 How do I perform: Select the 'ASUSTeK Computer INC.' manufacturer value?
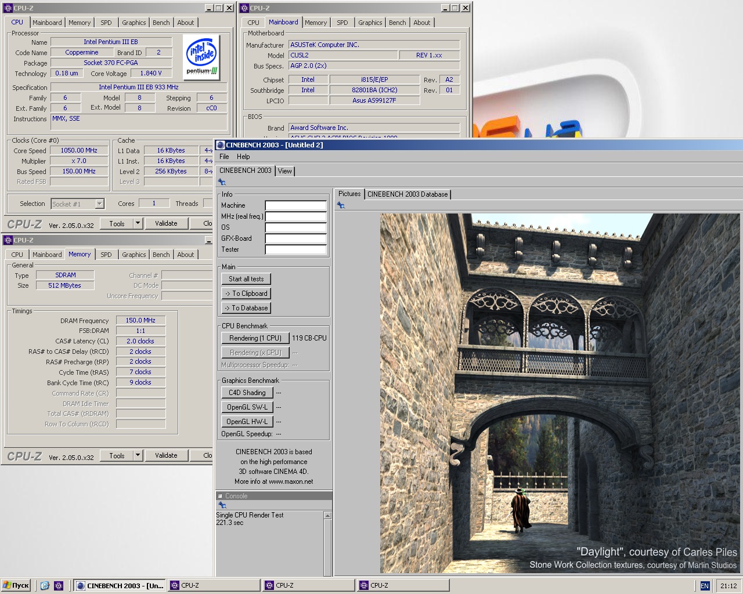click(x=374, y=45)
